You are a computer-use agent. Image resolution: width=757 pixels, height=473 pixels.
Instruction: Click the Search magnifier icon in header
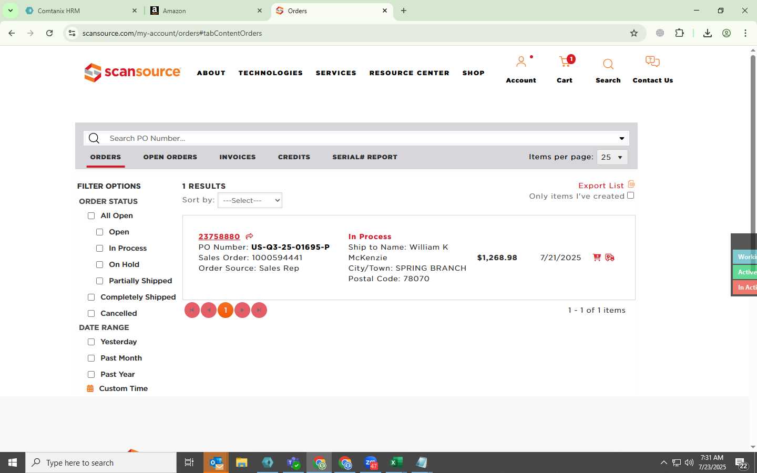(608, 64)
